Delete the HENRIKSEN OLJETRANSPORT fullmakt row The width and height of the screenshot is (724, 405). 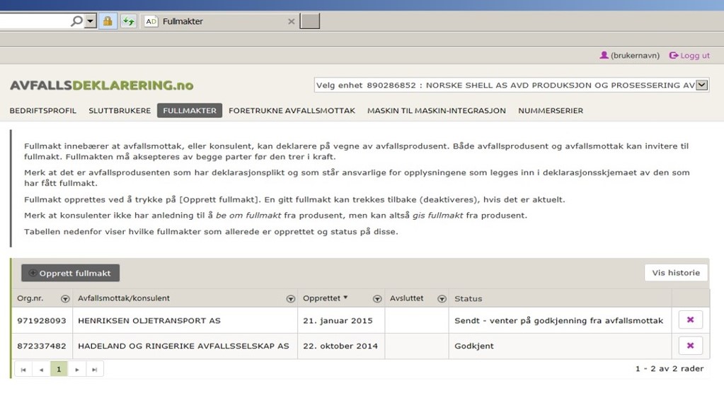coord(690,320)
